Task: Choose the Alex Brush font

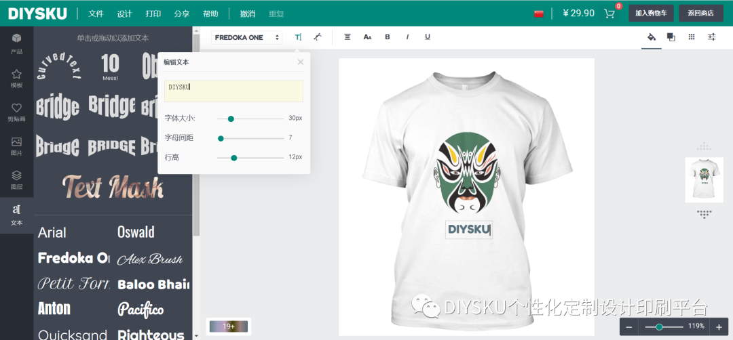Action: (x=149, y=259)
